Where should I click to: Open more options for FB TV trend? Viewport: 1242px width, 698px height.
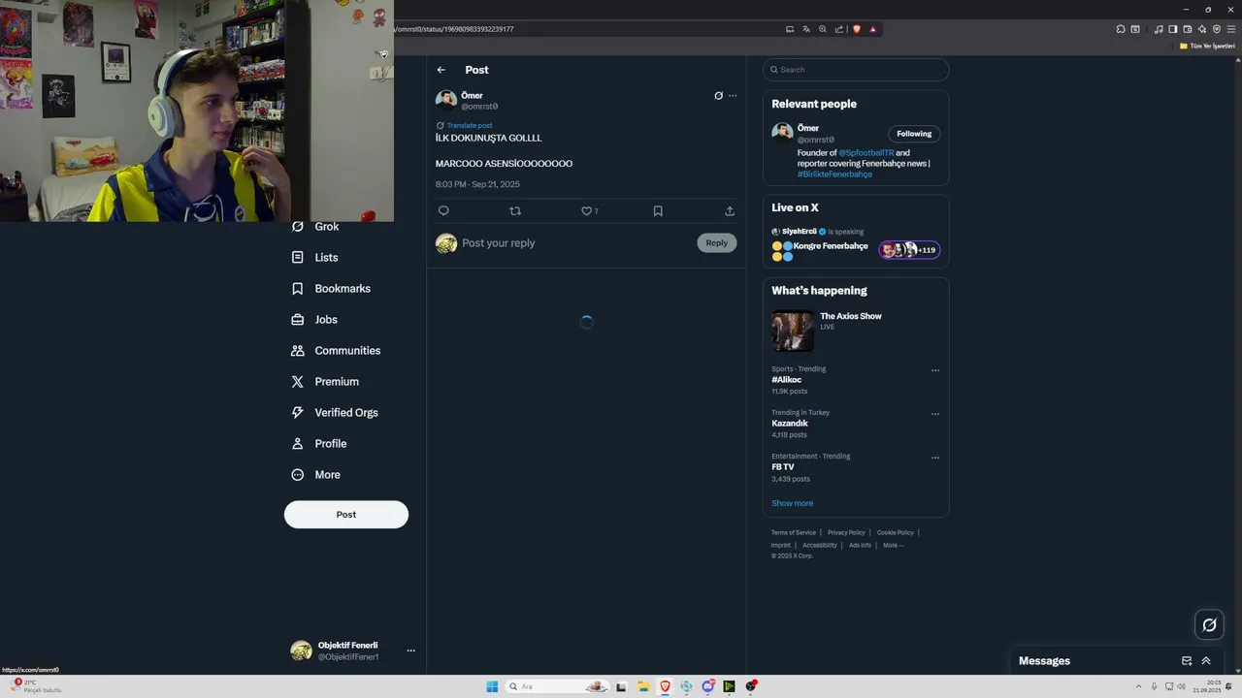pos(935,458)
